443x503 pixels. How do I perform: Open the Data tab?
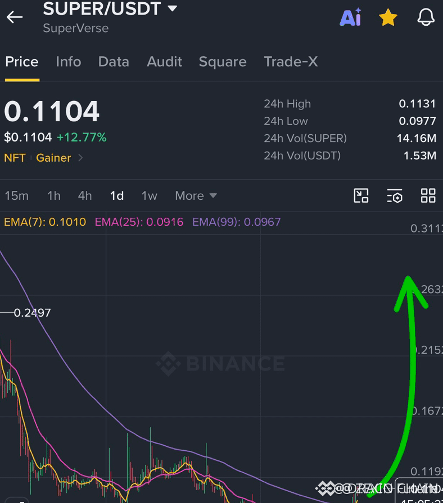tap(114, 62)
